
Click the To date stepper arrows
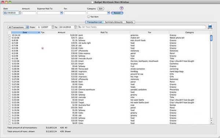(76, 27)
